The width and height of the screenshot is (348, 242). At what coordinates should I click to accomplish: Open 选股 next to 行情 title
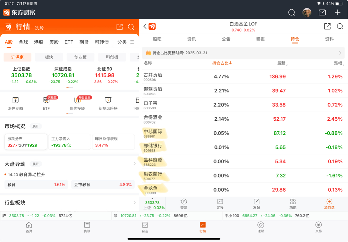coord(39,28)
